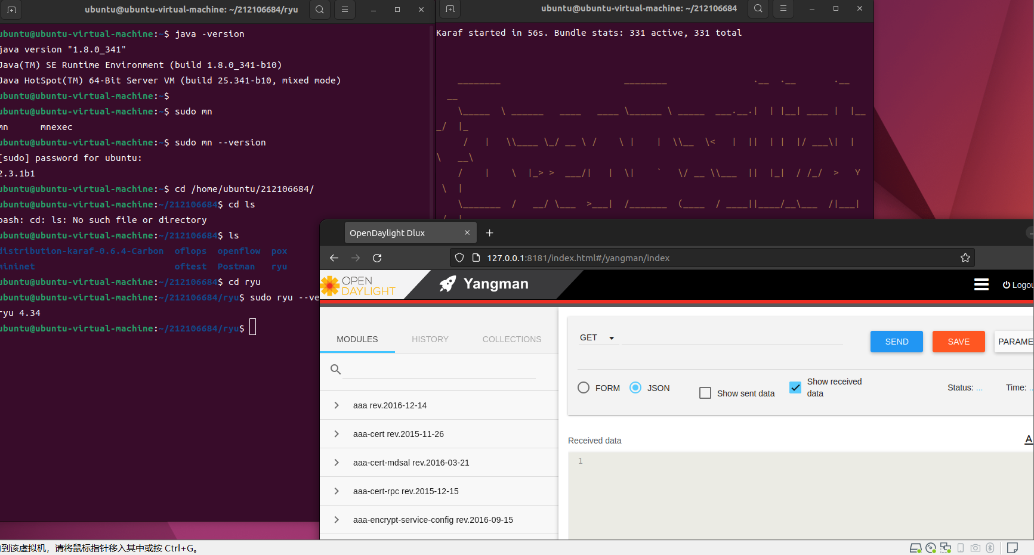The height and width of the screenshot is (555, 1034).
Task: Click the modules search magnifier icon
Action: coord(336,370)
